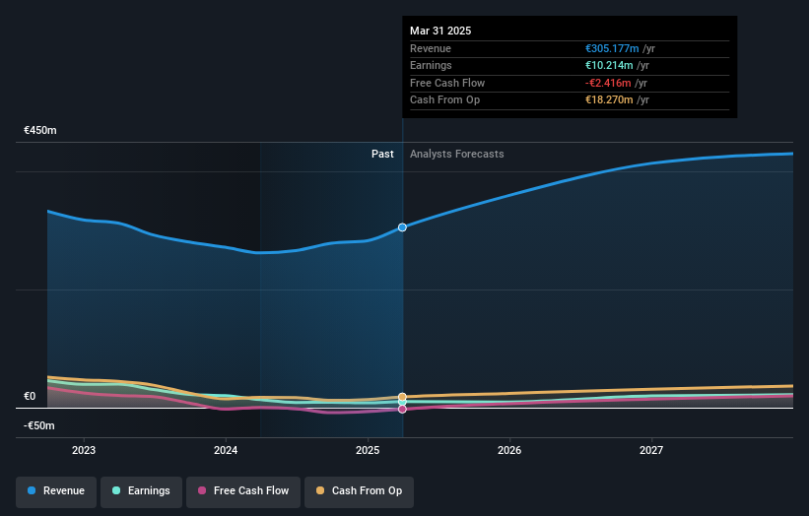Click the €305.177m revenue value

click(612, 48)
